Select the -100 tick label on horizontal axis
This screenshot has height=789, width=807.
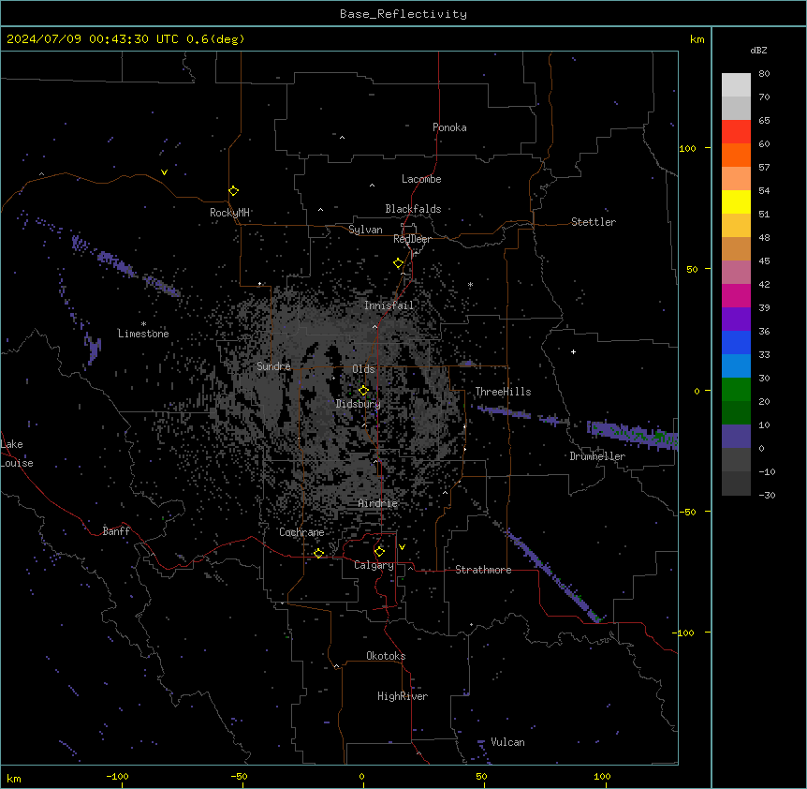tap(117, 776)
